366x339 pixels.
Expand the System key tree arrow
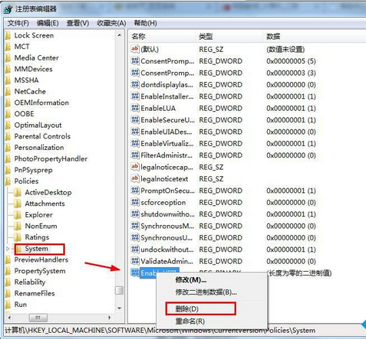[x=8, y=249]
